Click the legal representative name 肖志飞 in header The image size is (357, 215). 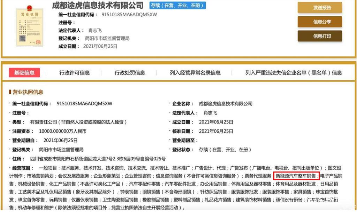coord(95,31)
